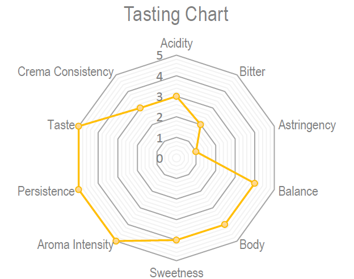Click the Aroma Intensity data point marker
354x279 pixels.
pyautogui.click(x=116, y=241)
